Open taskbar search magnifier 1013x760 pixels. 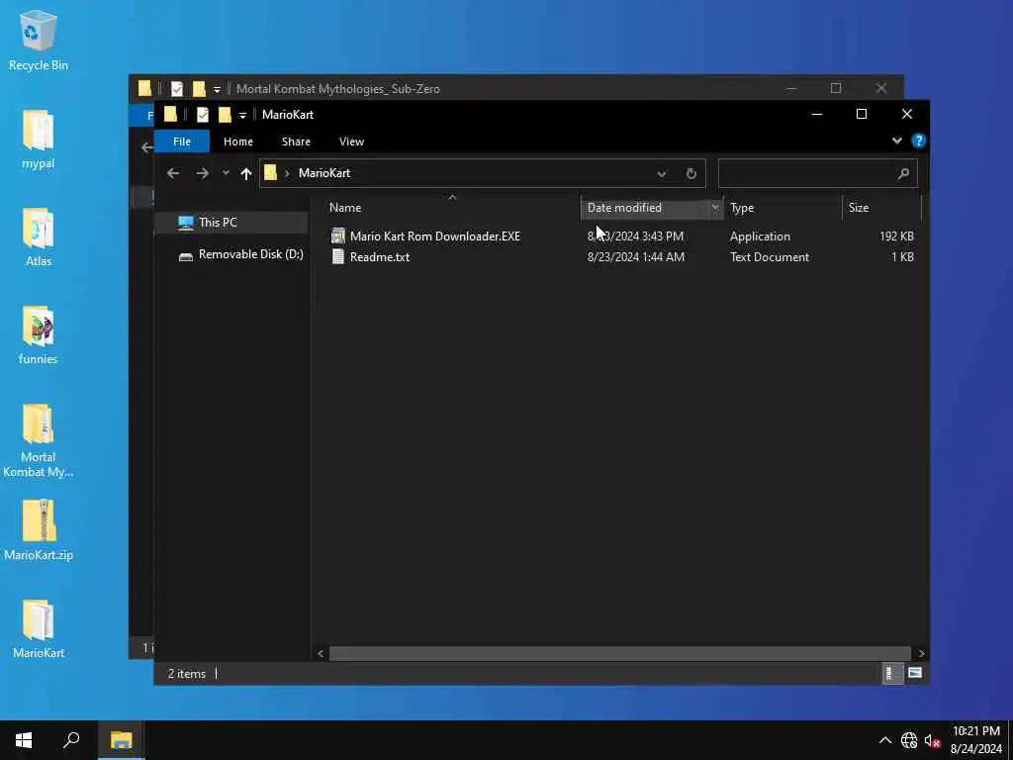pos(71,740)
